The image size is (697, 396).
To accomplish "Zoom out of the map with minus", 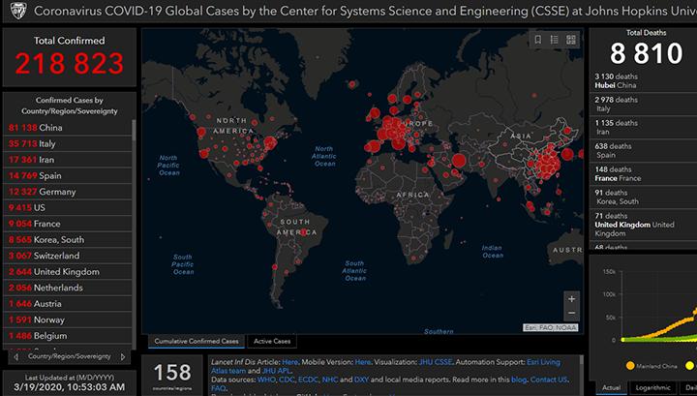I will 571,314.
